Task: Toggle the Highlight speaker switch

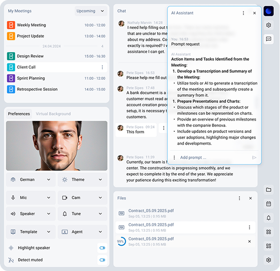Action: (x=102, y=248)
